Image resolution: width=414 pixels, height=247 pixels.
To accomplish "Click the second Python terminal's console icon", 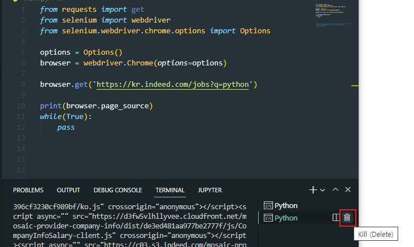I will (x=268, y=218).
